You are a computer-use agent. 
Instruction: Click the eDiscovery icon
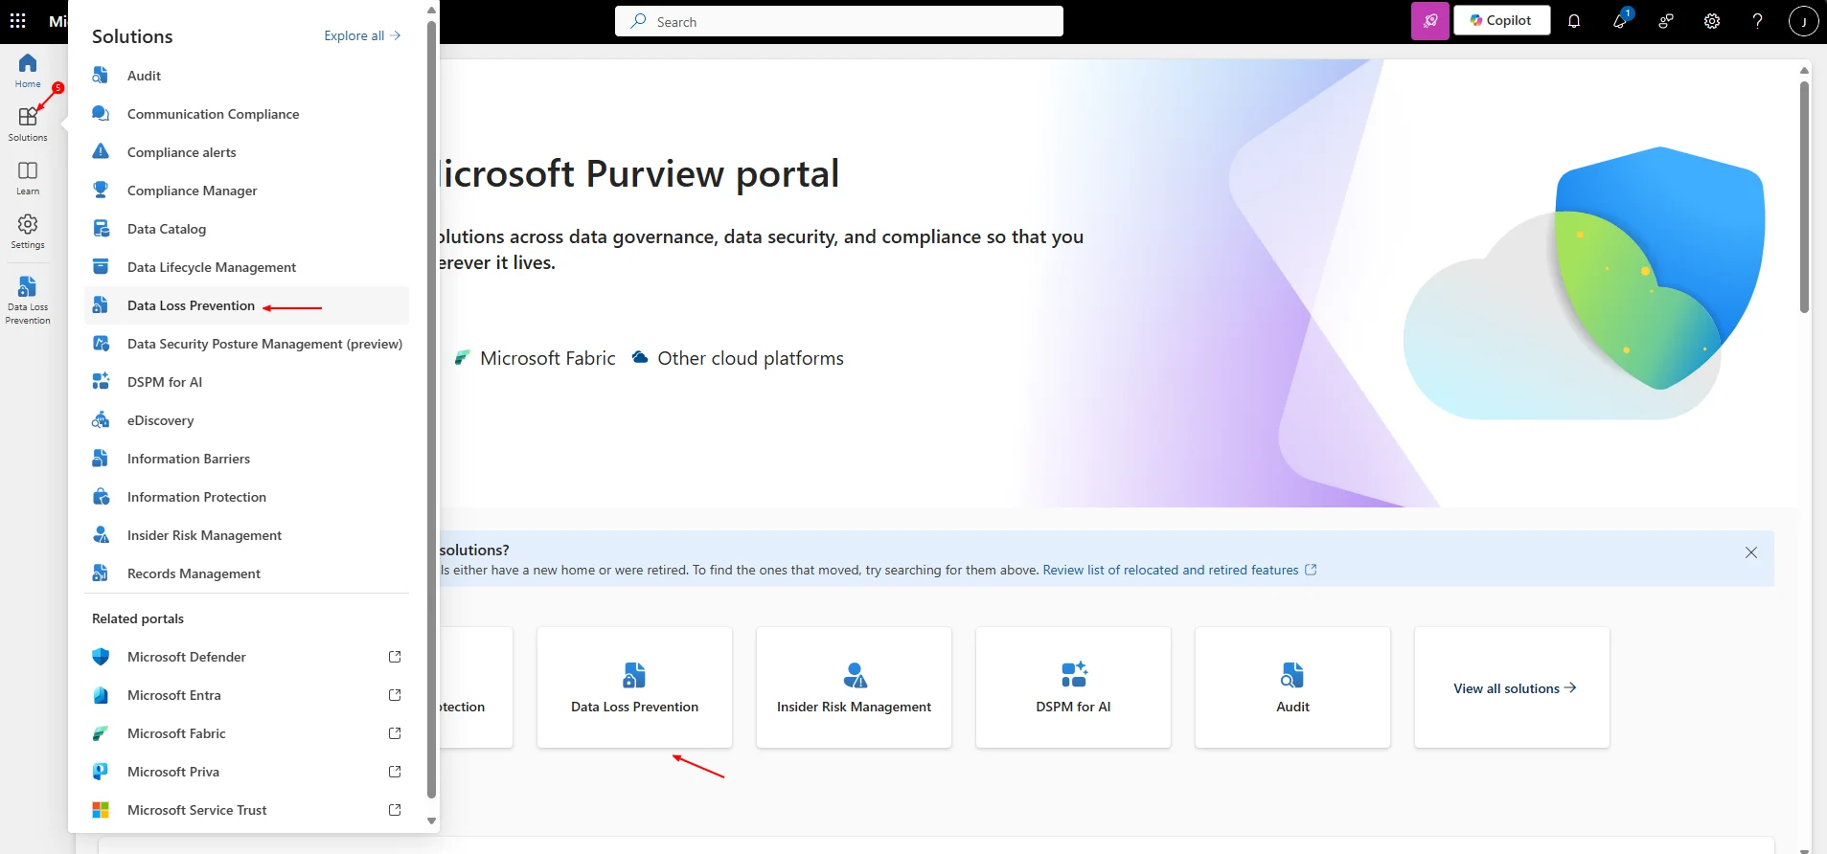[x=101, y=420]
